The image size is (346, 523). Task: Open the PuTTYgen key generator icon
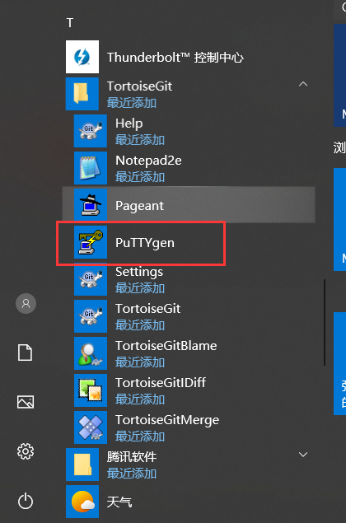pos(91,242)
